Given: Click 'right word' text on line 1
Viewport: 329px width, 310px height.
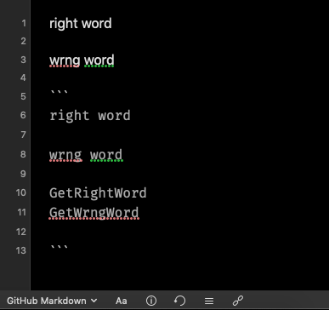Looking at the screenshot, I should [x=81, y=23].
